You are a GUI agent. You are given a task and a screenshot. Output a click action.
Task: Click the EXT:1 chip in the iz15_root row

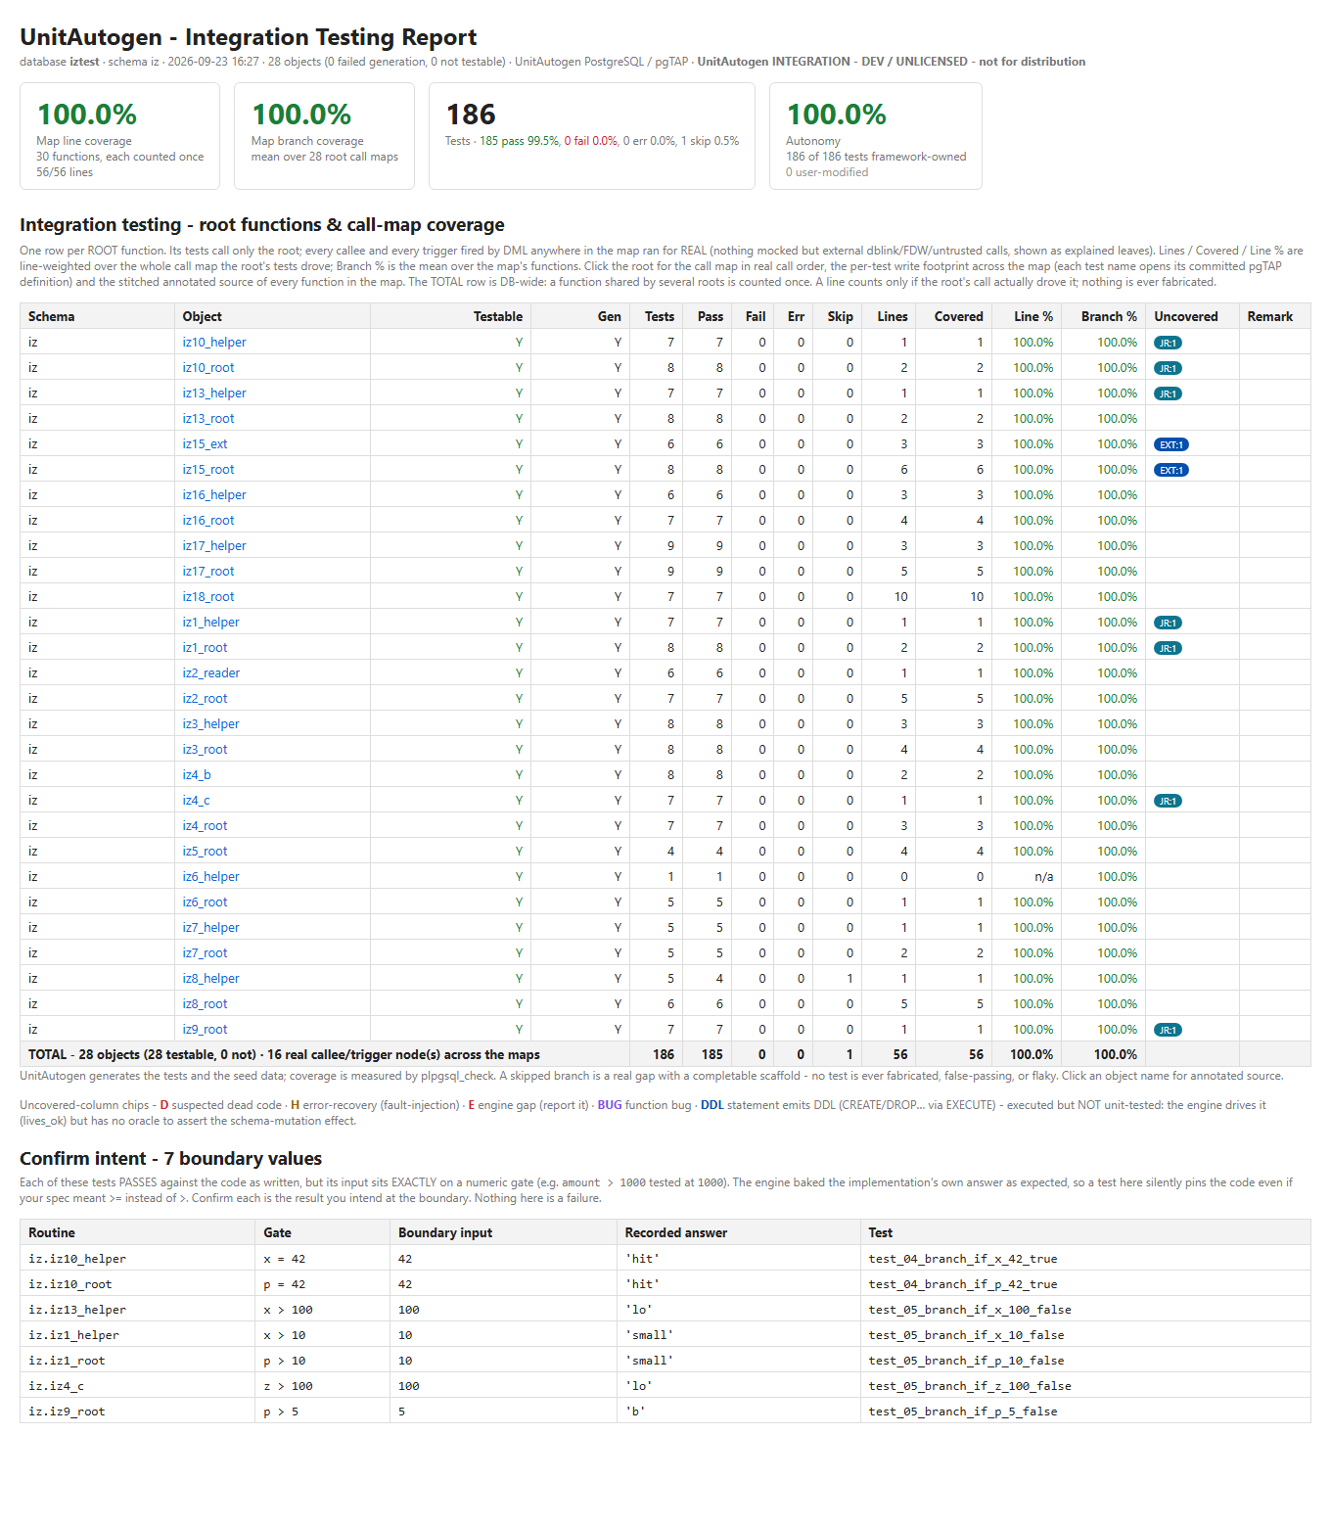1171,470
